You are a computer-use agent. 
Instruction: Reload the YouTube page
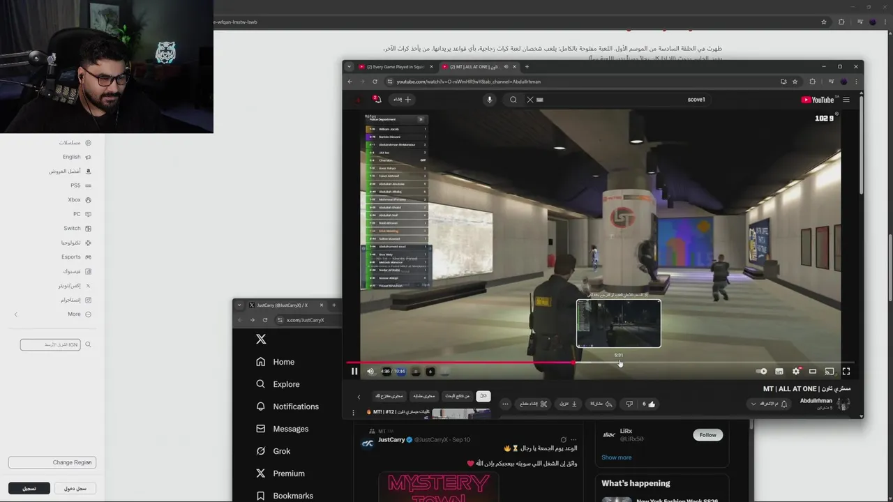pyautogui.click(x=375, y=82)
